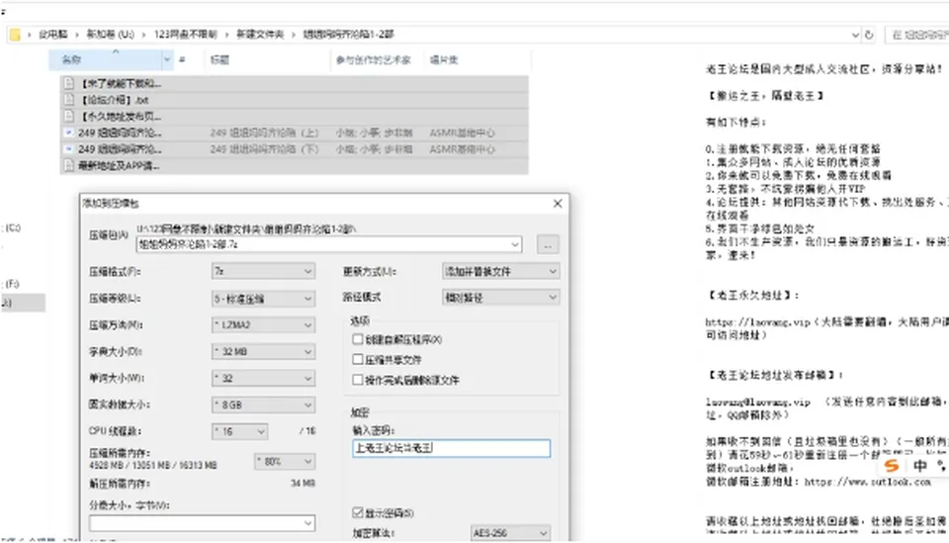Screen dimensions: 949x543
Task: Click the refresh icon beside the address bar
Action: pyautogui.click(x=869, y=35)
